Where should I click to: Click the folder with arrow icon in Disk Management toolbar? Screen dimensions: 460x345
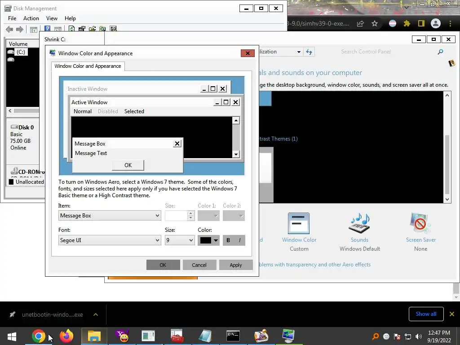pyautogui.click(x=92, y=29)
